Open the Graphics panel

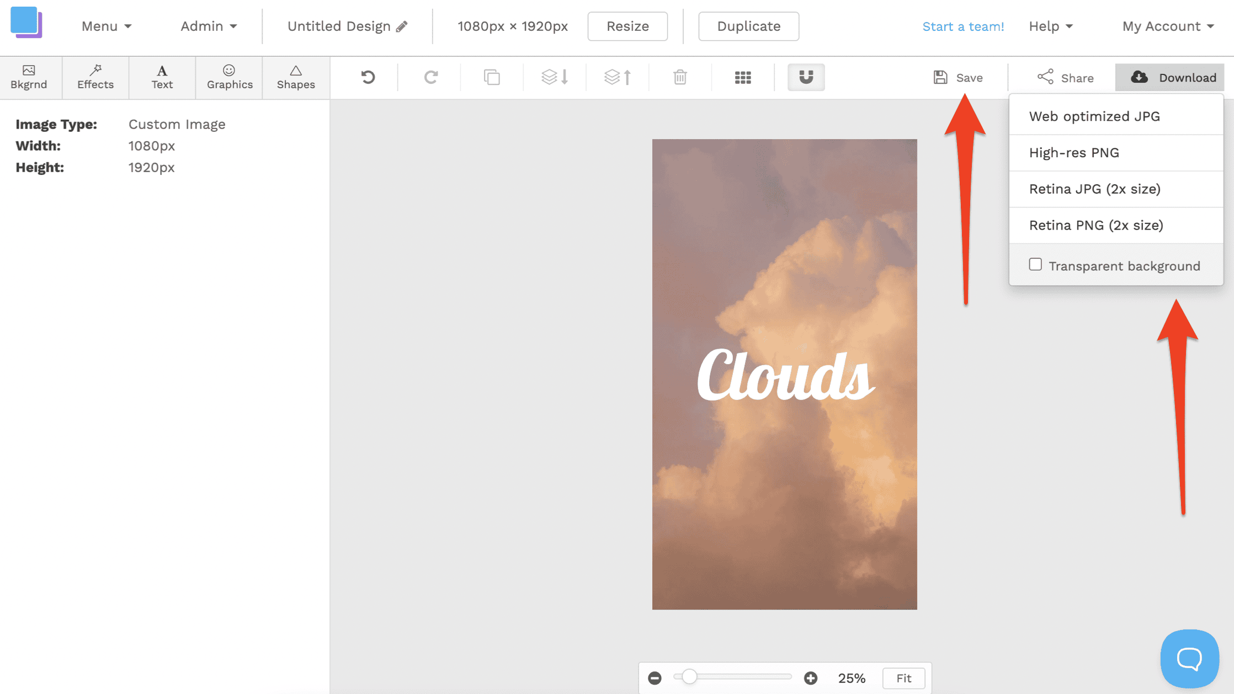229,77
